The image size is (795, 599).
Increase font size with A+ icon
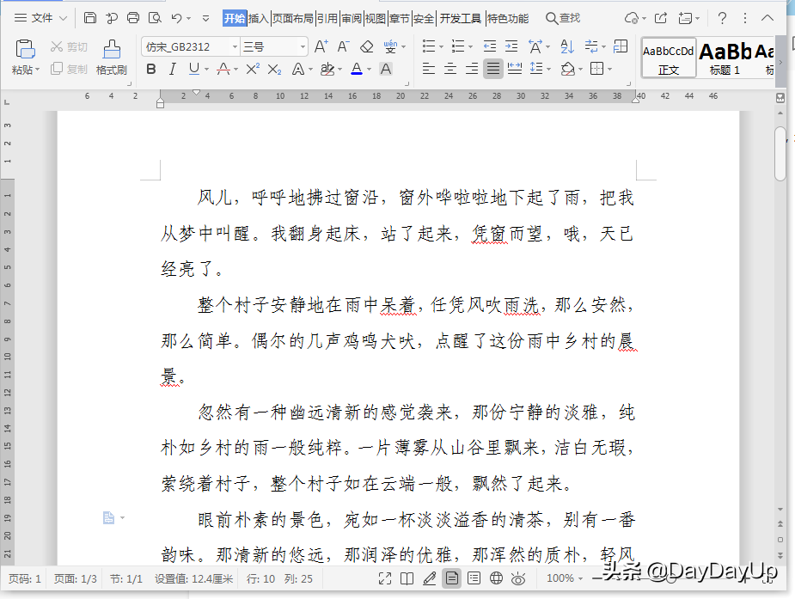321,46
